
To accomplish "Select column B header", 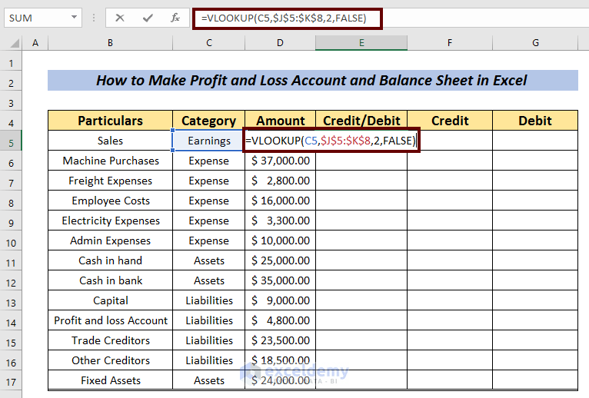I will (110, 43).
